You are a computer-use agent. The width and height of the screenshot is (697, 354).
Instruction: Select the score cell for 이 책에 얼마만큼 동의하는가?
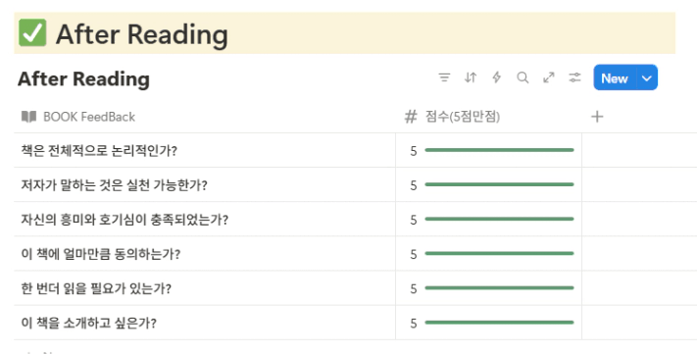[489, 254]
